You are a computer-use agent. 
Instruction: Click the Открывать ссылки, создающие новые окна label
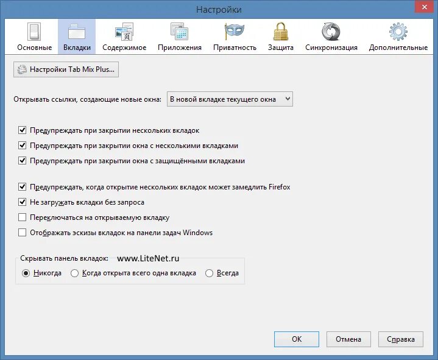tap(88, 99)
